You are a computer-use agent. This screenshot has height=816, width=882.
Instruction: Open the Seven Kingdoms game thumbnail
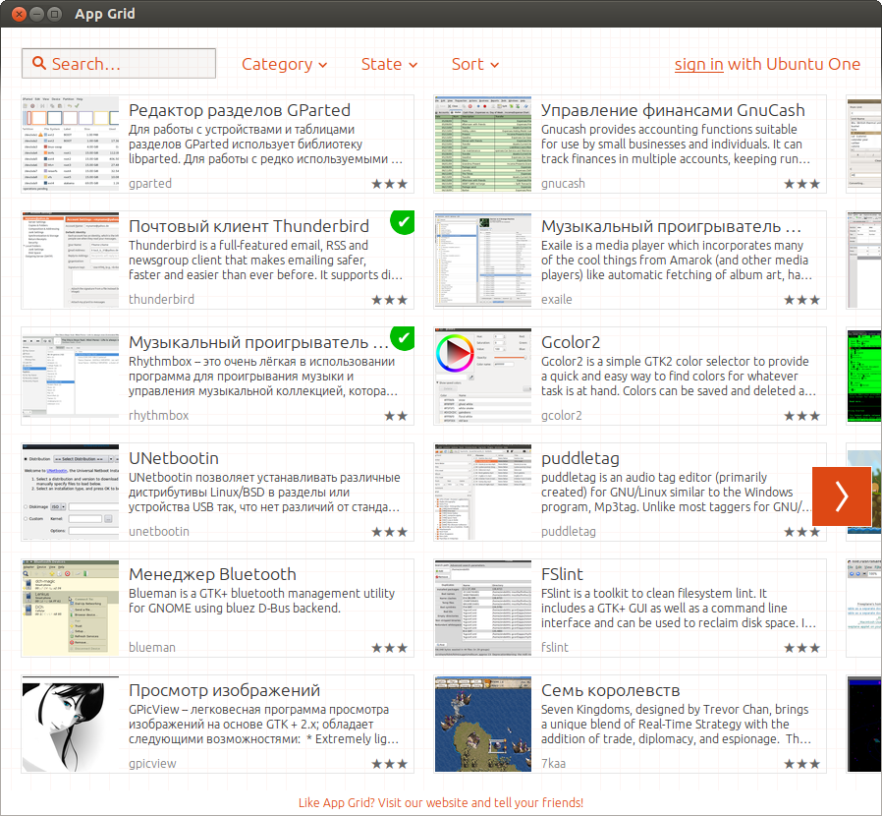coord(483,725)
